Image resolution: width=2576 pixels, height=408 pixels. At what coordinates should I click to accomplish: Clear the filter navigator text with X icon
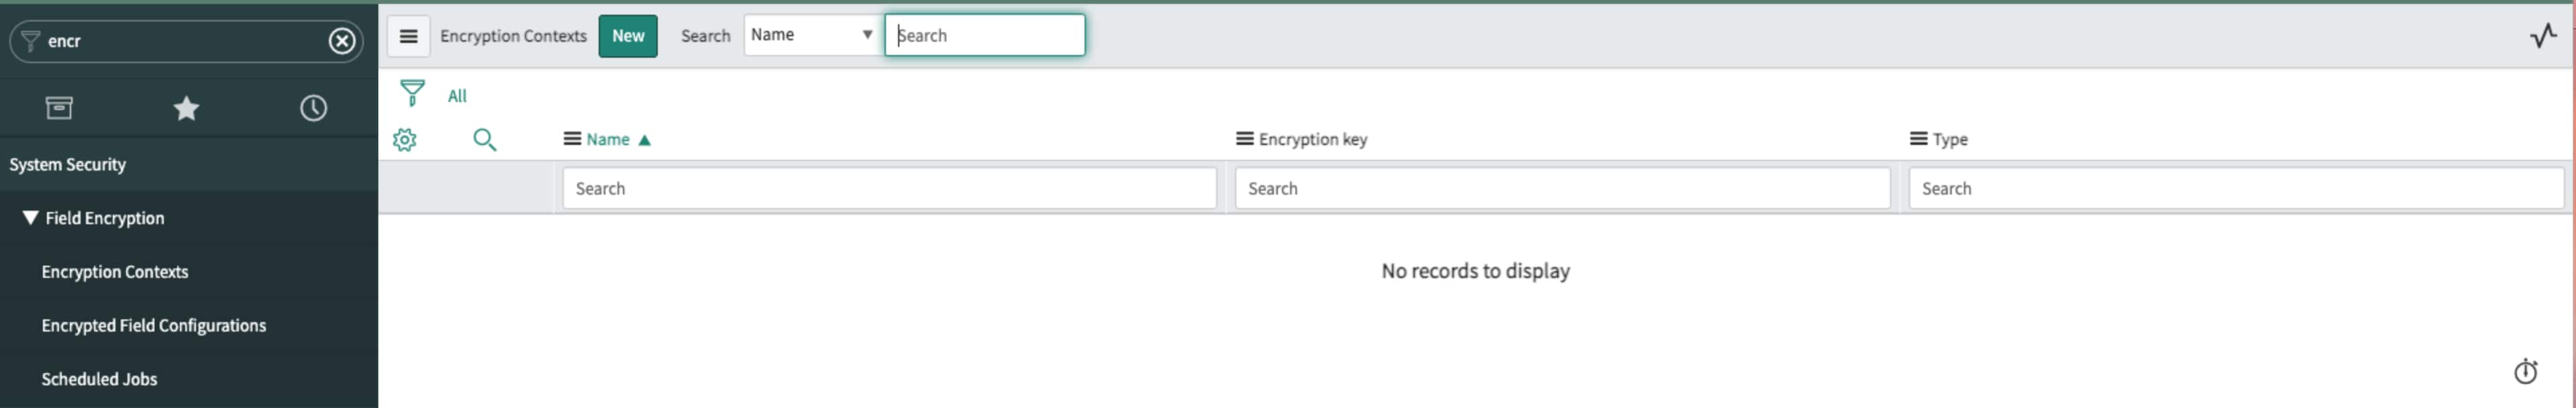coord(342,41)
